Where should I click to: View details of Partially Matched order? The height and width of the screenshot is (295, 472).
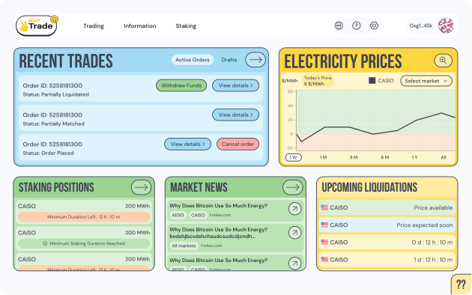235,115
